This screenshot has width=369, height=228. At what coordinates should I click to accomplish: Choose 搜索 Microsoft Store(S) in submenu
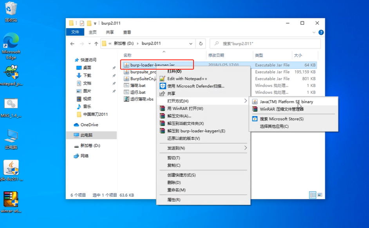293,119
